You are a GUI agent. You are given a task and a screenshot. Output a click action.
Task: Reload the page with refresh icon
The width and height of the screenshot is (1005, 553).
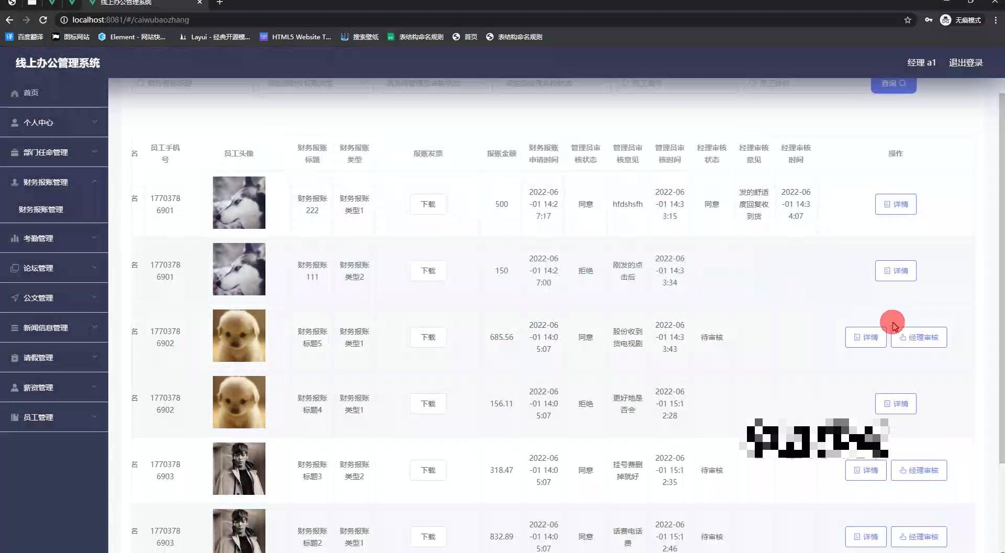43,20
